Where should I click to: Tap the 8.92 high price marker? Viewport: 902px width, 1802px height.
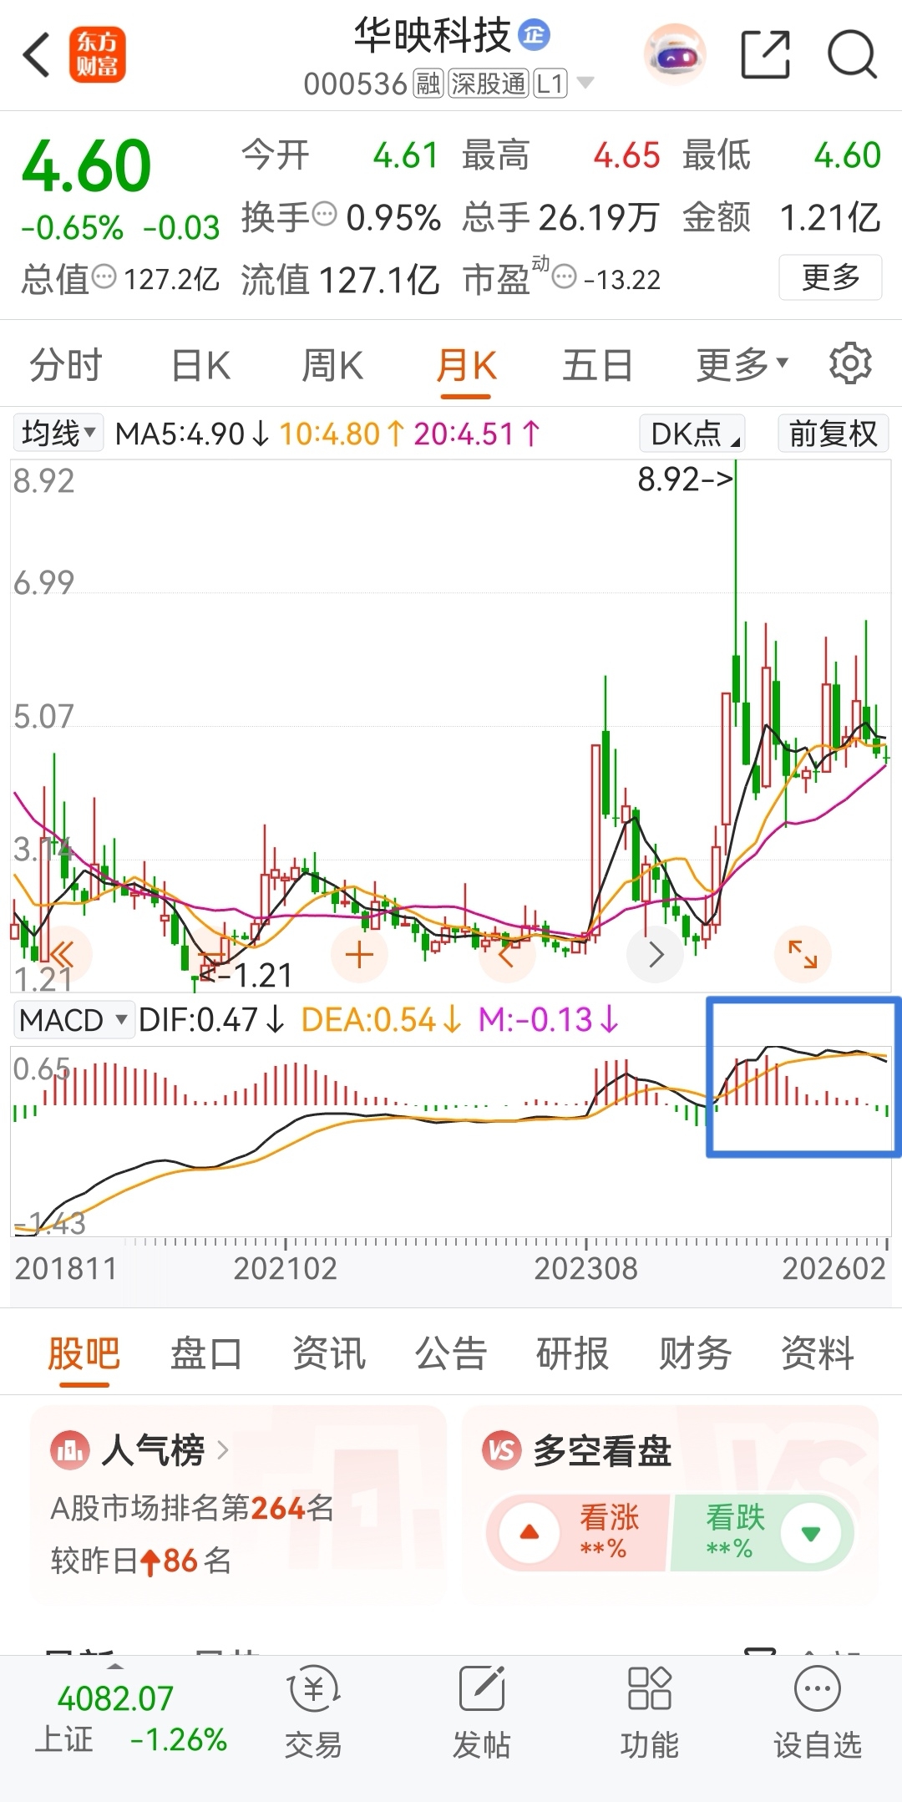(685, 480)
